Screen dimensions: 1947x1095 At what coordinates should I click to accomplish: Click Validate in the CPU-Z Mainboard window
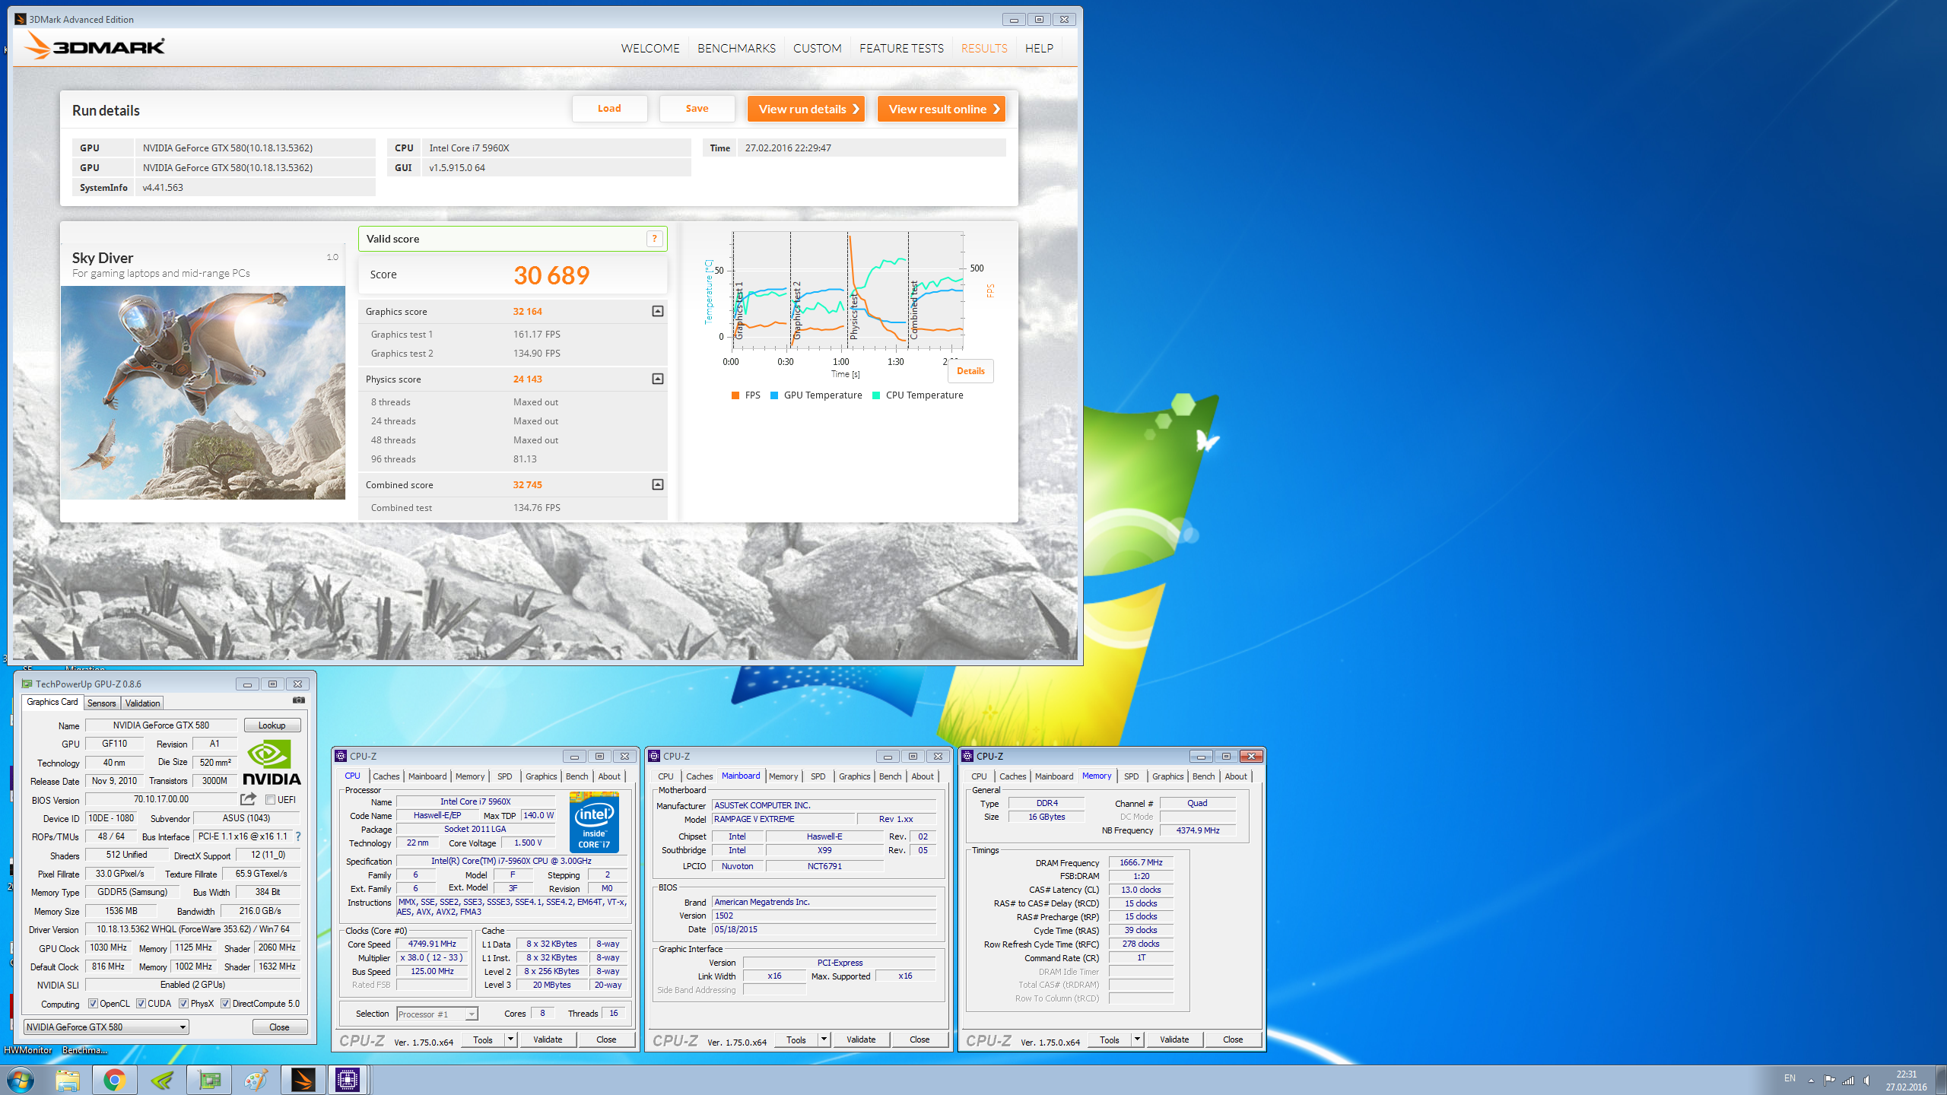coord(861,1039)
